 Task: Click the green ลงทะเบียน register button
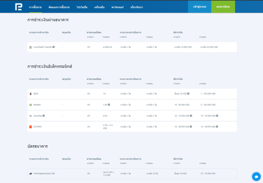click(x=223, y=7)
